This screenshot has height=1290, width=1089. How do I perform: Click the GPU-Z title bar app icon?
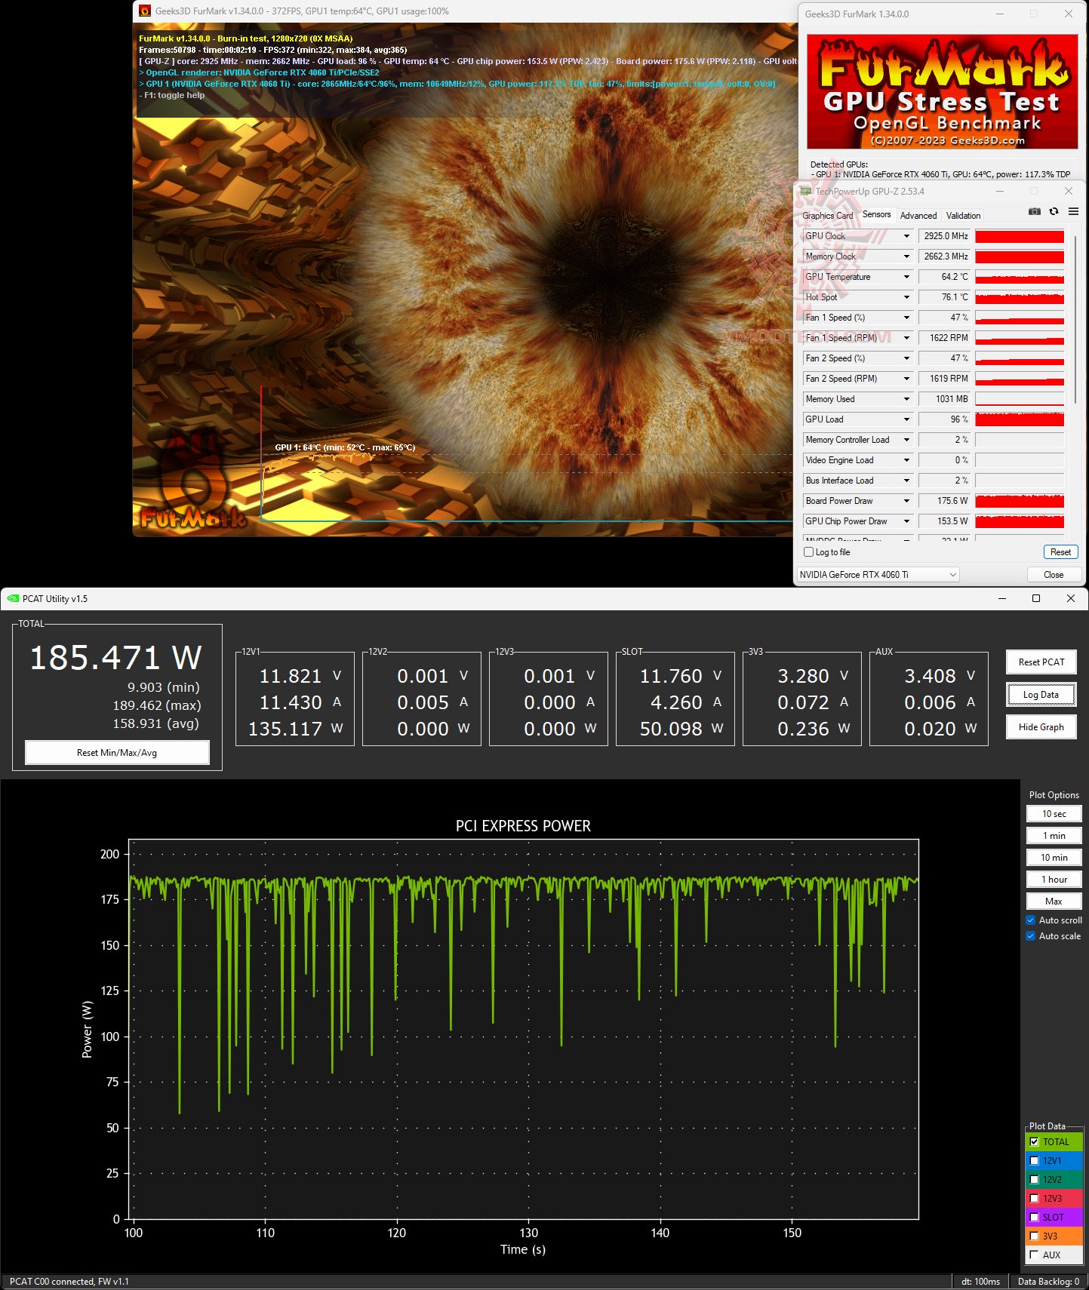[806, 192]
